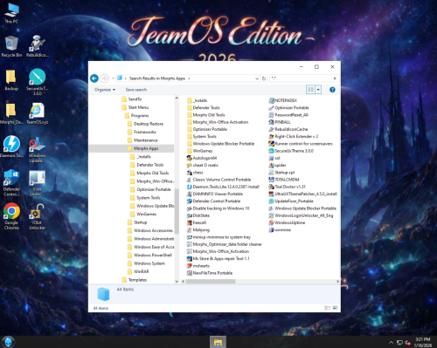Launch Daemon Tools desktop shortcut
Viewport: 437px width, 348px height.
(11, 147)
